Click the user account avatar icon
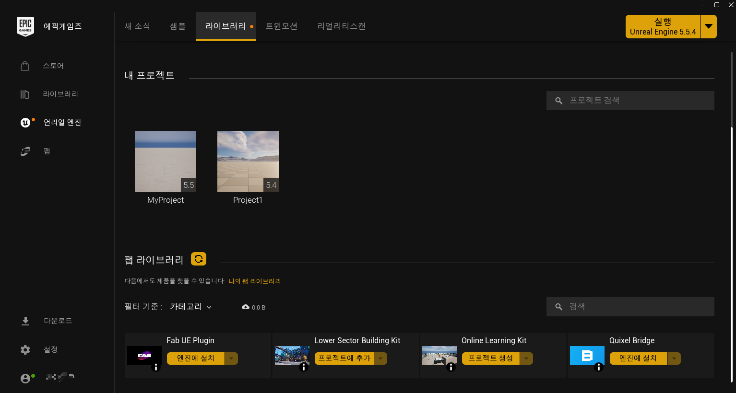This screenshot has width=736, height=393. click(x=25, y=379)
